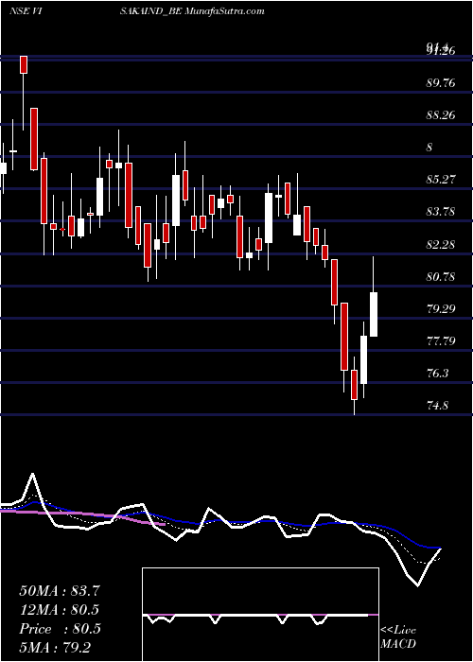Click the 50MA : 83.7 readout
The image size is (473, 662).
coord(60,591)
